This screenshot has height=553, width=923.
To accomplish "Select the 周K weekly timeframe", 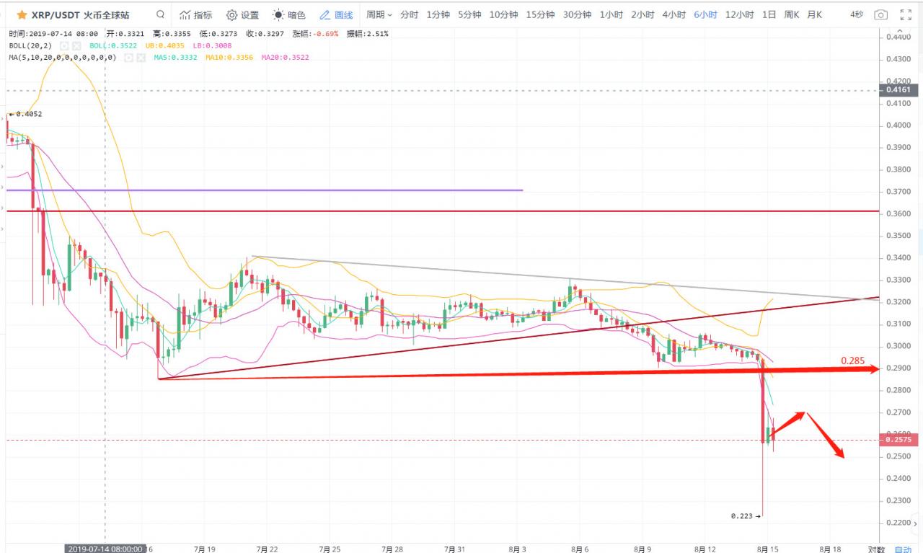I will [x=792, y=14].
